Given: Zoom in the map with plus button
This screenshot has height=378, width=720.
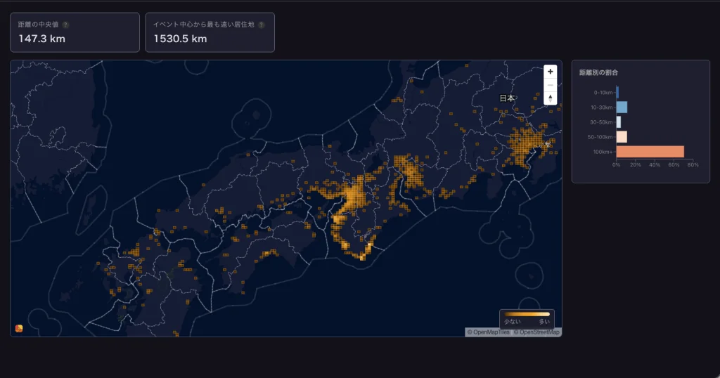Looking at the screenshot, I should 550,72.
